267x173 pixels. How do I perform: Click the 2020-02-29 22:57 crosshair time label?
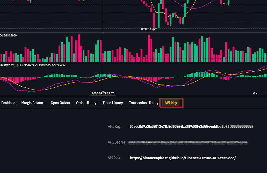coord(103,93)
